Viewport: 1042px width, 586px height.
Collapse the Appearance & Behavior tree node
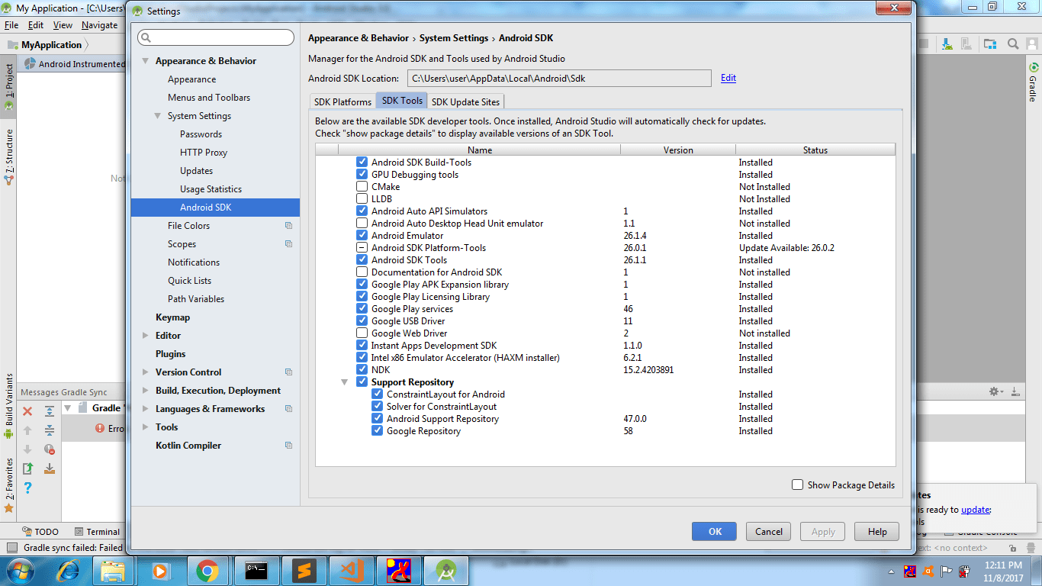point(146,61)
